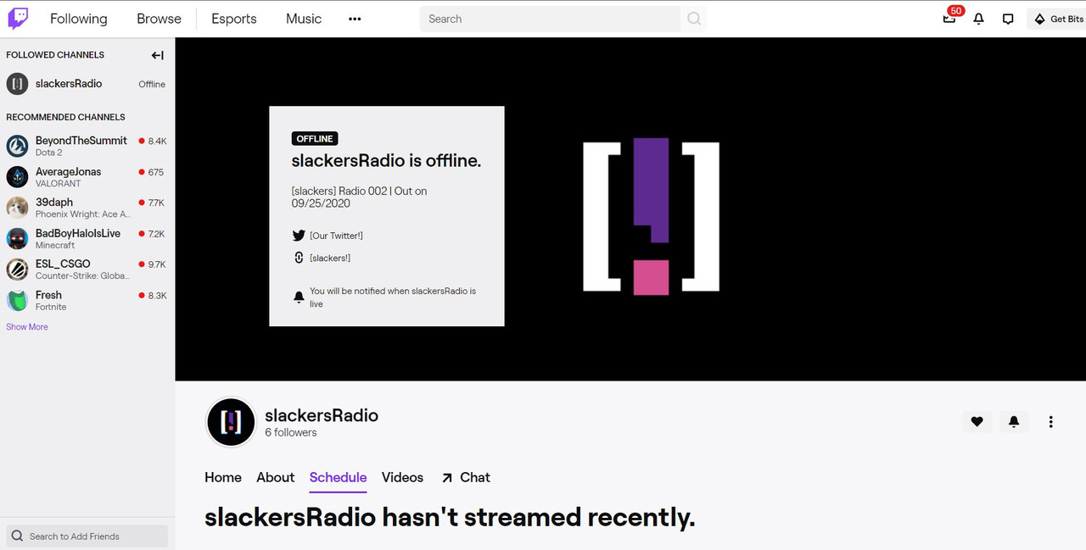Switch to the Home tab

pyautogui.click(x=223, y=477)
